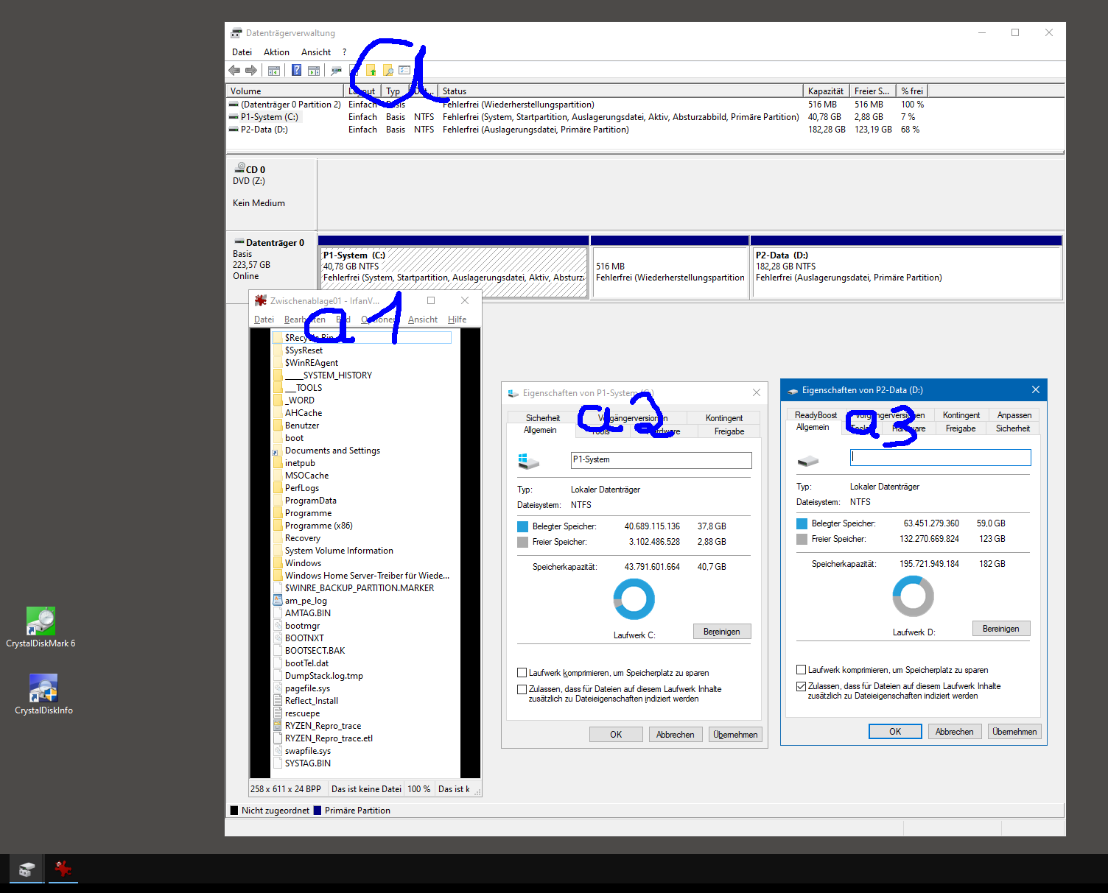
Task: Select the 516 MB recovery partition block
Action: (670, 267)
